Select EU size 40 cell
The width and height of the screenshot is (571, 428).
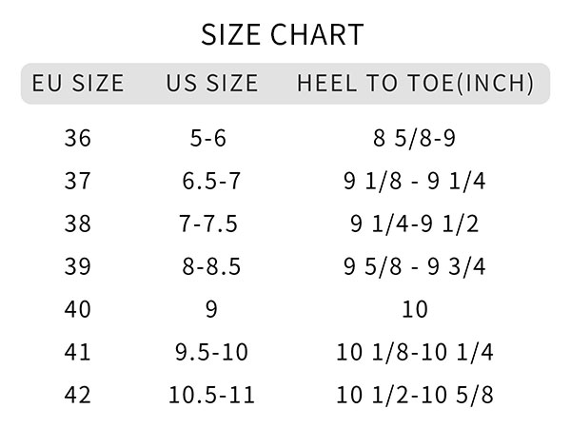point(78,310)
